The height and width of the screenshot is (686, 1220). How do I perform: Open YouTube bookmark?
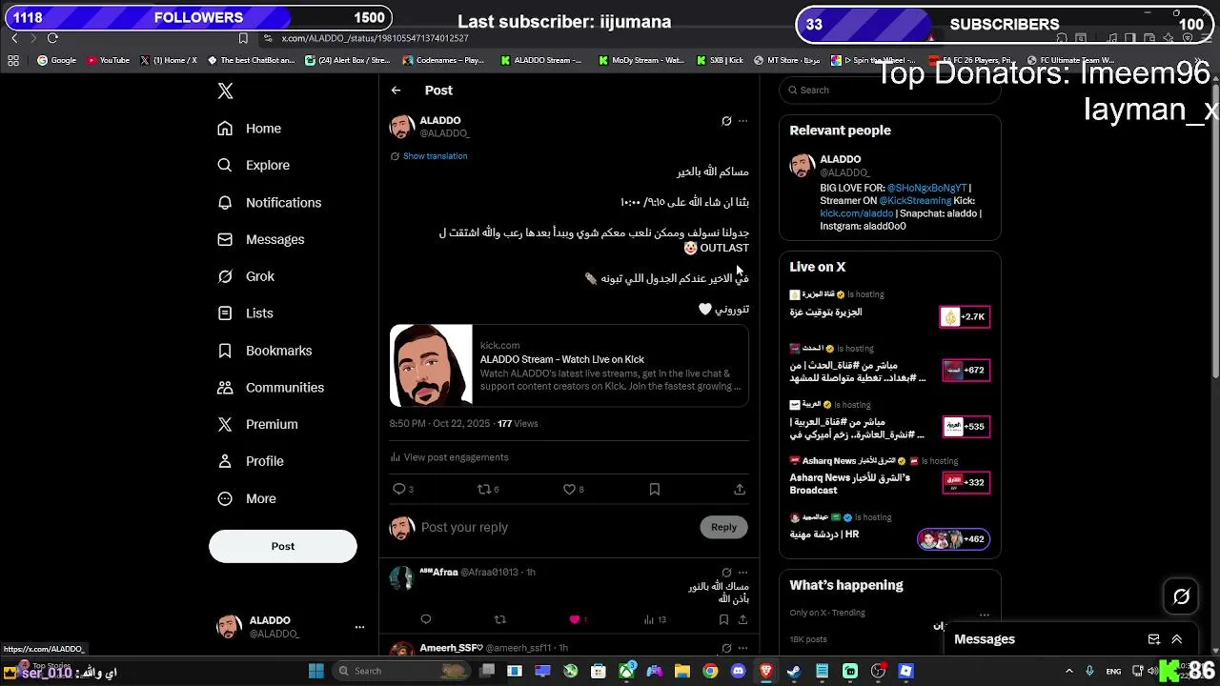click(x=108, y=60)
